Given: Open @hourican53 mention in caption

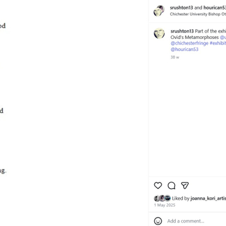Looking at the screenshot, I should tap(184, 49).
